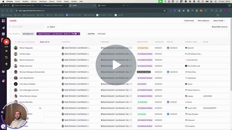The width and height of the screenshot is (232, 130).
Task: Click the Show/Hide columns button
Action: [219, 27]
